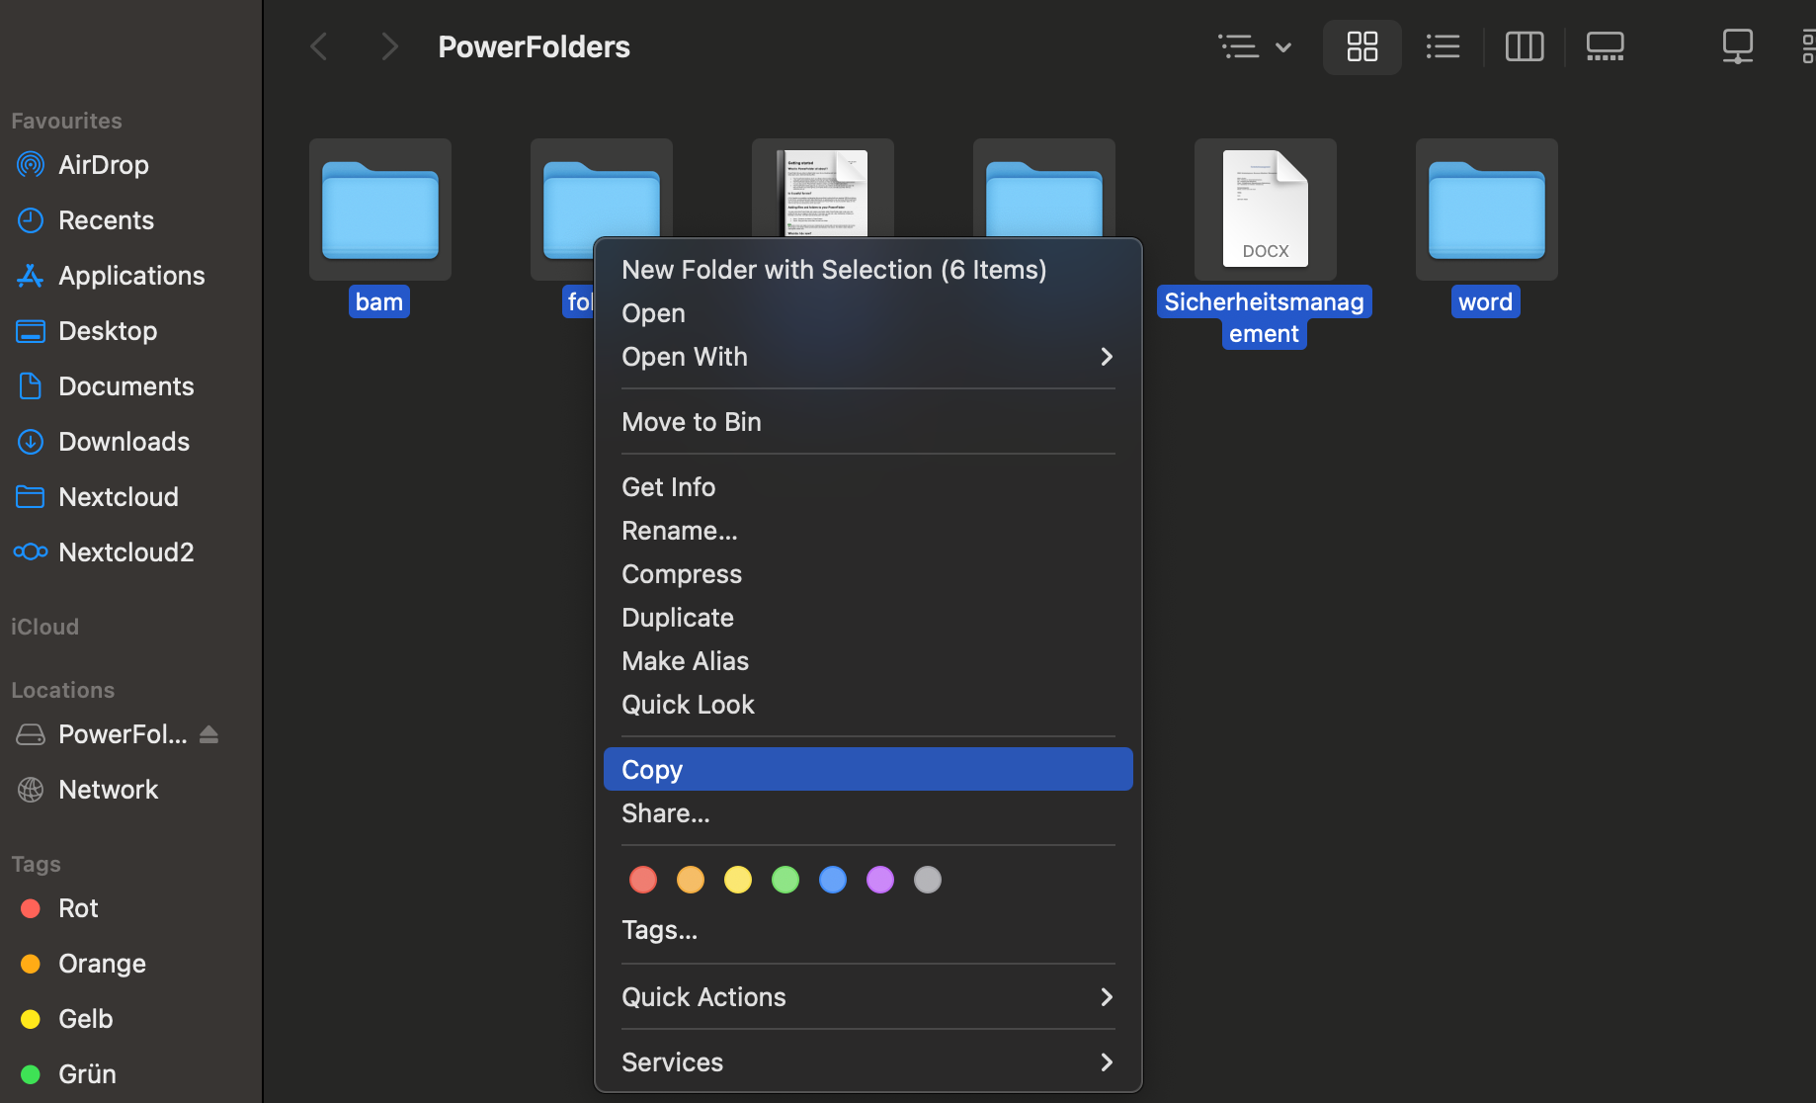Click the PowerFolders drive icon in sidebar

[x=31, y=734]
